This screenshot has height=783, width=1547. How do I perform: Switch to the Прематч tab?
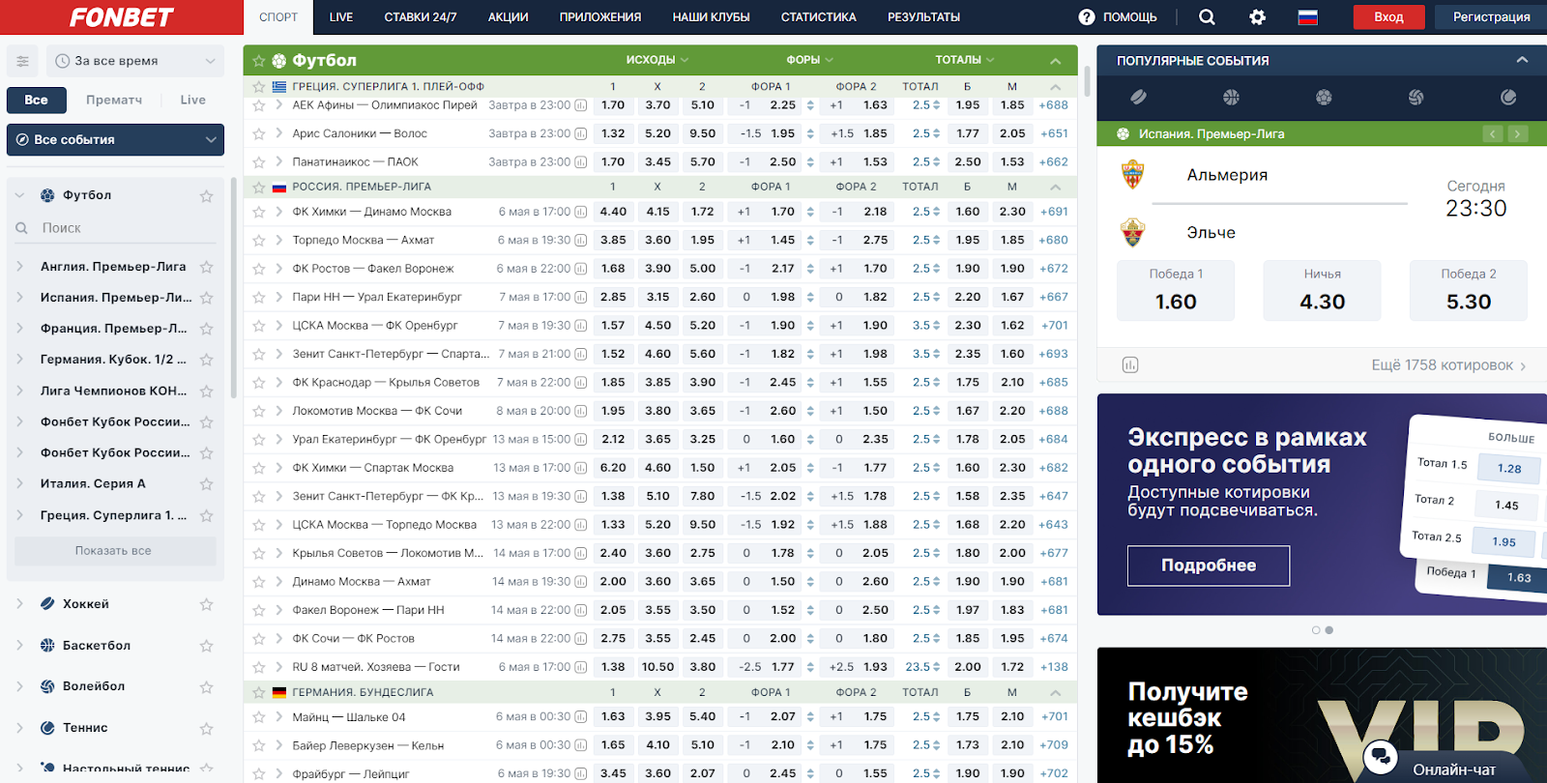point(114,100)
